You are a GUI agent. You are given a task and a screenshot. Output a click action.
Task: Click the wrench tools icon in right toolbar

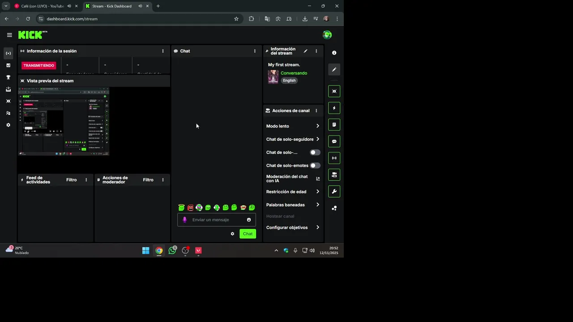(x=334, y=191)
